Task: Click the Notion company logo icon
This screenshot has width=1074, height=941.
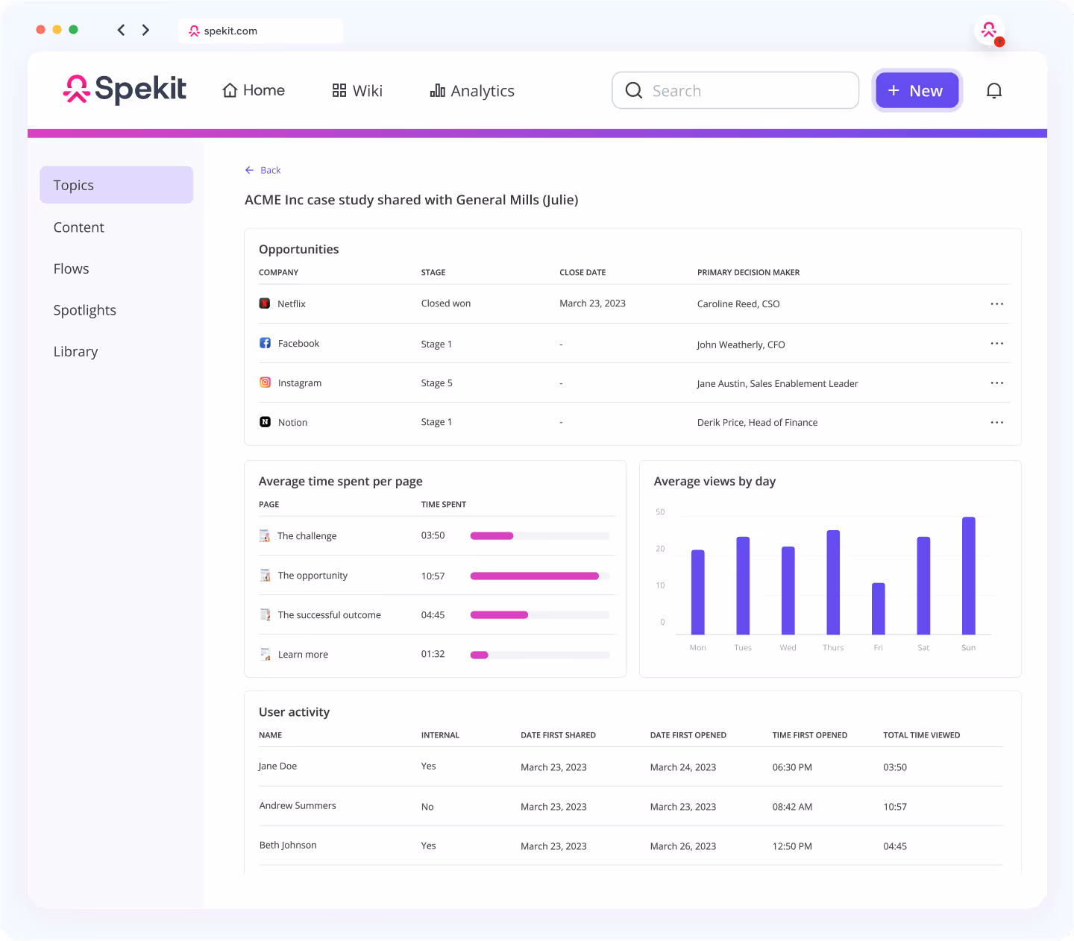Action: 265,422
